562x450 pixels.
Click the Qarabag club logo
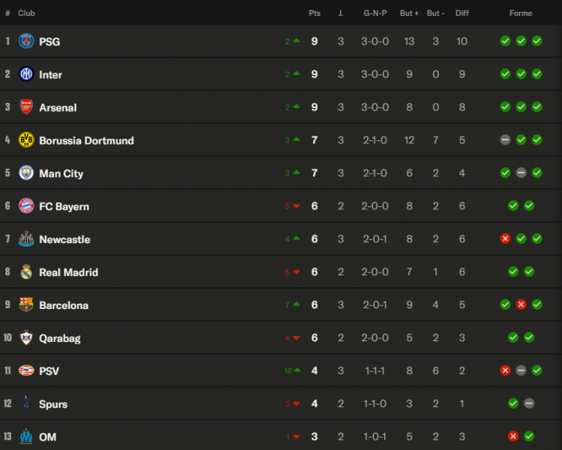26,338
